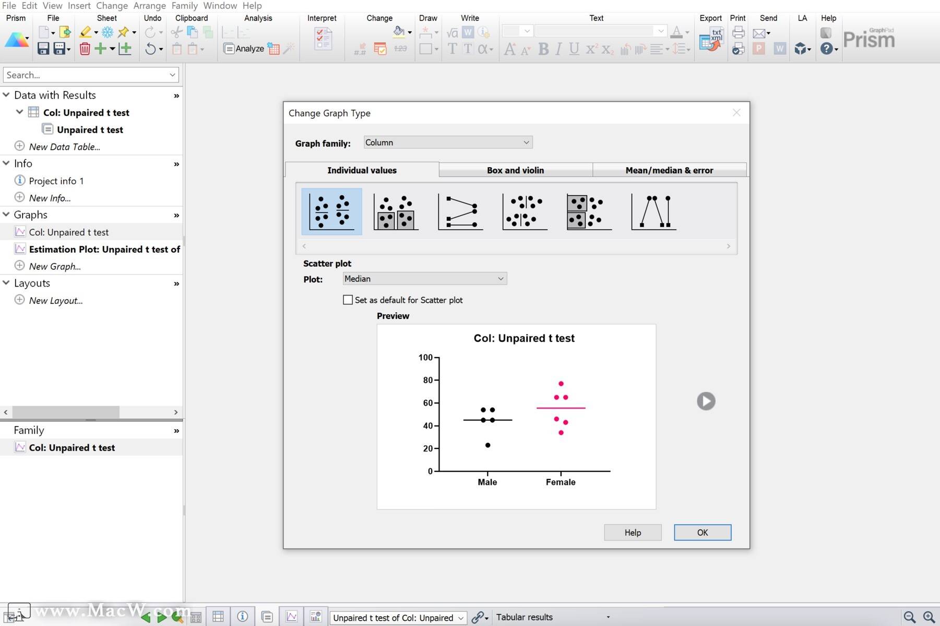Collapse the Info section
Viewport: 940px width, 626px height.
tap(6, 163)
